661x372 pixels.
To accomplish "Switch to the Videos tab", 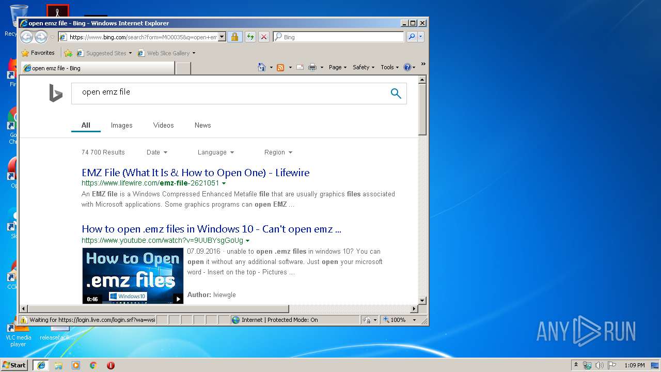I will coord(164,125).
